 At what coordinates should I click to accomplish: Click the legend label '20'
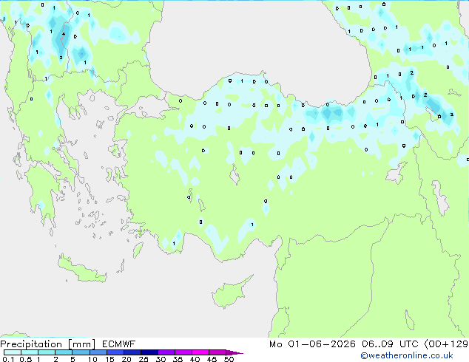[x=126, y=359]
